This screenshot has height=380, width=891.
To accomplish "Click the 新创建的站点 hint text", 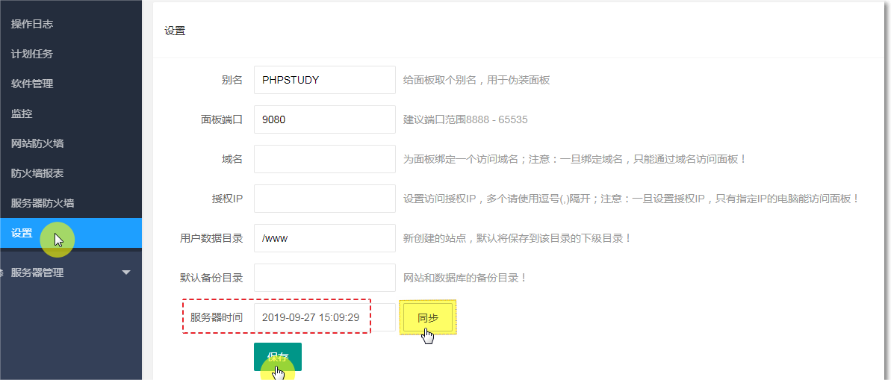I will tap(517, 238).
